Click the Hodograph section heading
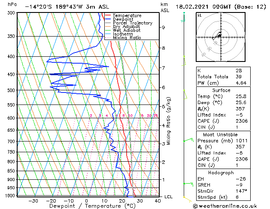 (221, 172)
